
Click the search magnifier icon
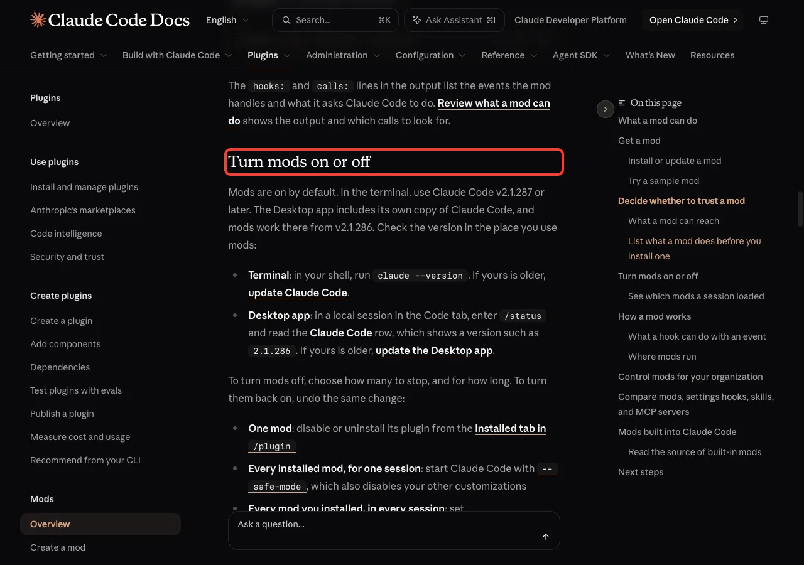(286, 20)
